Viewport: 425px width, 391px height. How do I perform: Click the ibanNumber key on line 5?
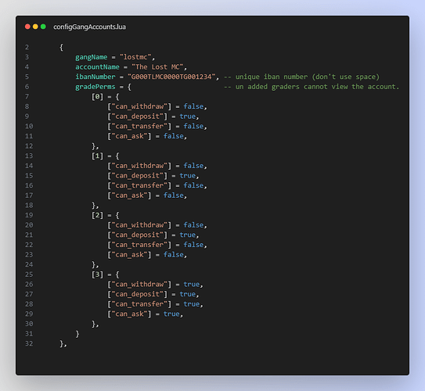[x=95, y=77]
